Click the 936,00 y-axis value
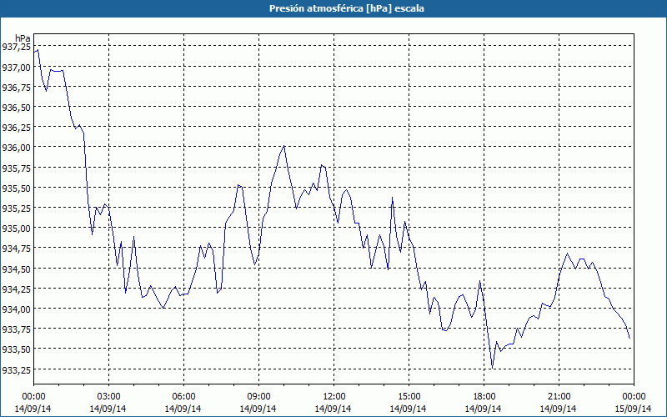Viewport: 667px width, 417px height. (x=16, y=148)
